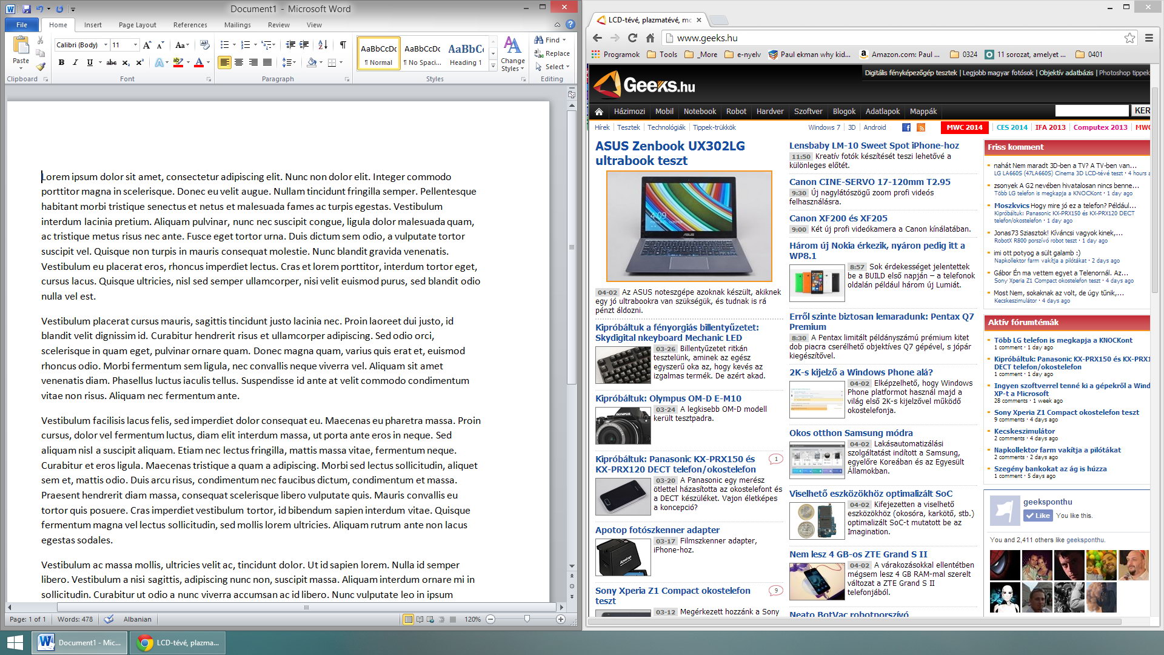This screenshot has width=1164, height=655.
Task: Cut selection with the scissors icon
Action: click(41, 40)
